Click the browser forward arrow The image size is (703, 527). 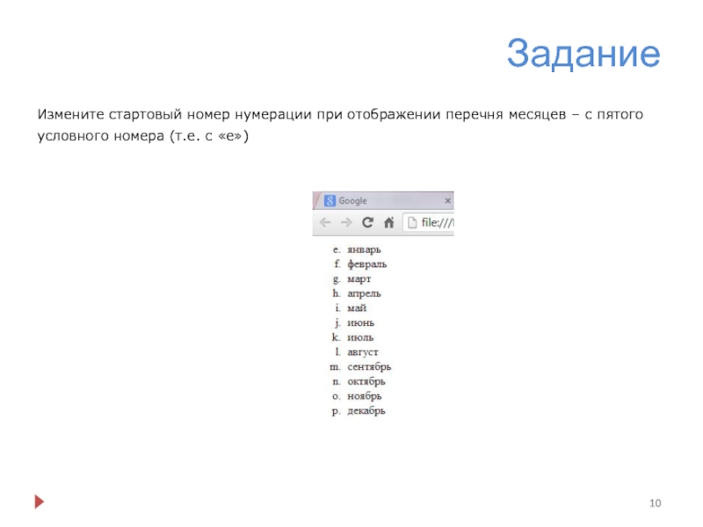pyautogui.click(x=346, y=222)
